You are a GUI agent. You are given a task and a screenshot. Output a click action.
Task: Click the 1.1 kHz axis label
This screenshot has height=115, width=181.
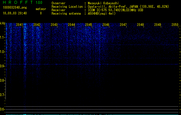point(2,37)
